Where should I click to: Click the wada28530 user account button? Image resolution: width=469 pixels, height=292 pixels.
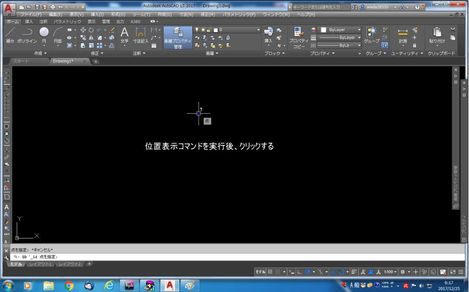[x=378, y=7]
